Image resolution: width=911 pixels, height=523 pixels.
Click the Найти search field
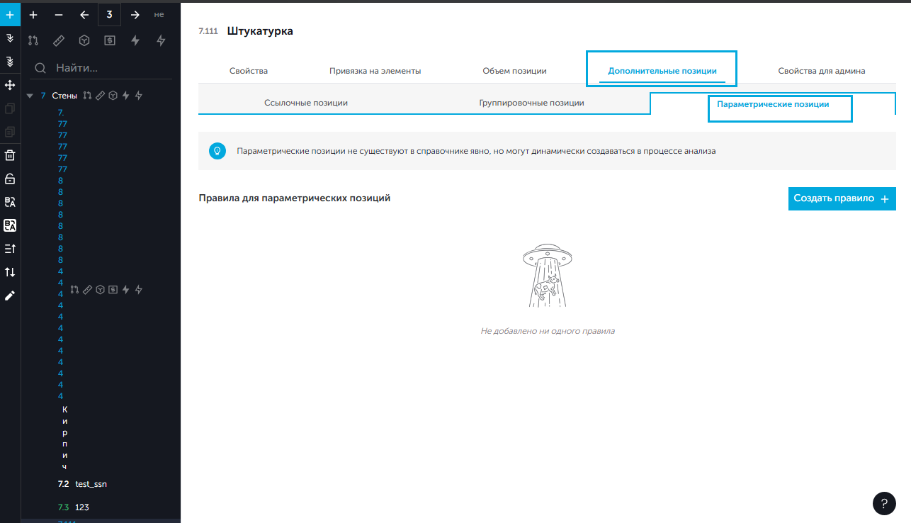(x=106, y=68)
